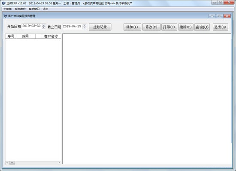The width and height of the screenshot is (236, 171).
Task: Minimize the 客户来样实验报告管理 child window
Action: 212,16
